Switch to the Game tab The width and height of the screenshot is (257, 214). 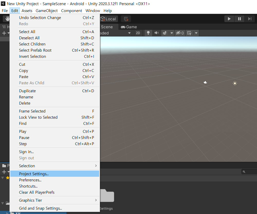[x=129, y=27]
